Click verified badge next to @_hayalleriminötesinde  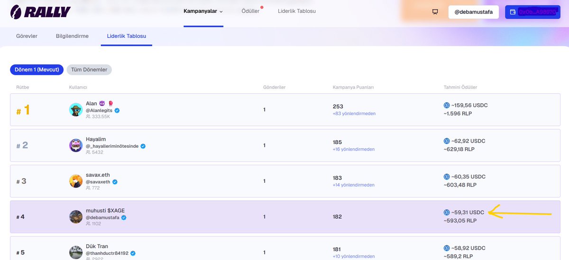pyautogui.click(x=143, y=146)
